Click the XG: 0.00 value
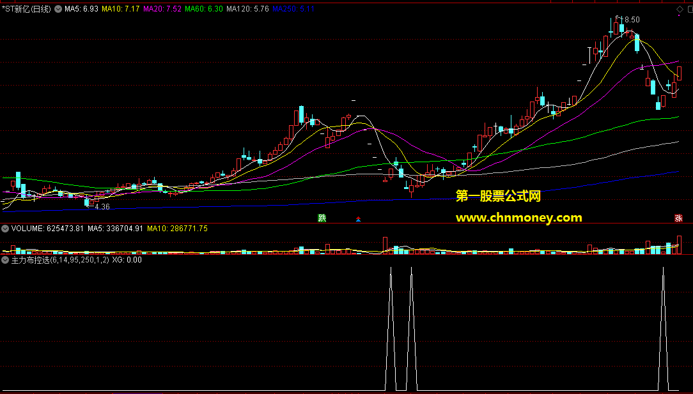Viewport: 693px width, 394px height. pos(127,260)
